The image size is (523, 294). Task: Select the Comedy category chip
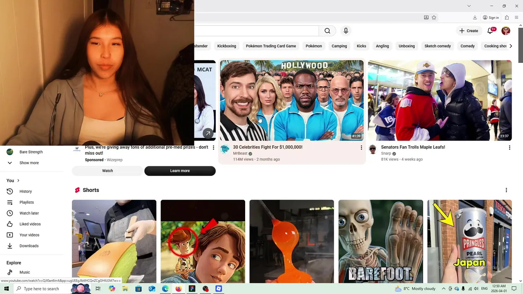(x=467, y=46)
